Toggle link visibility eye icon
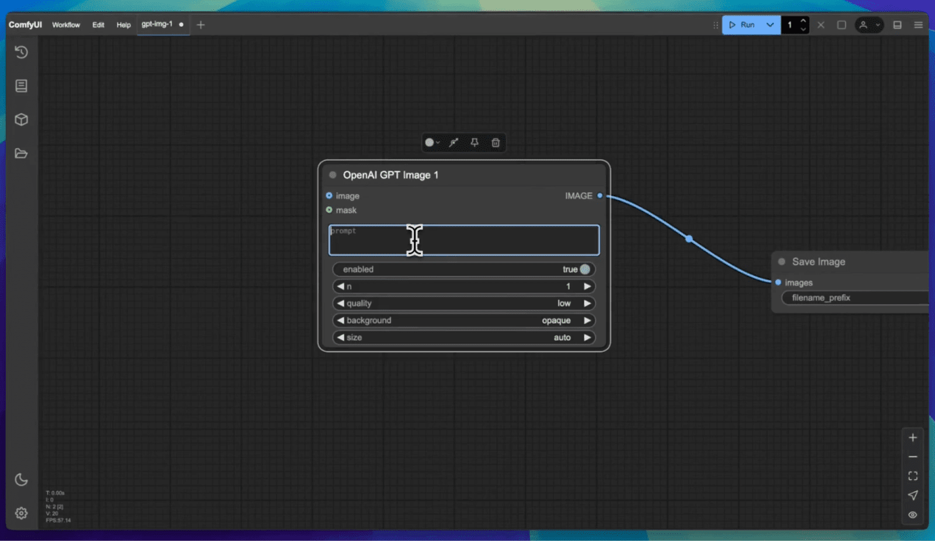The height and width of the screenshot is (541, 935). (912, 515)
